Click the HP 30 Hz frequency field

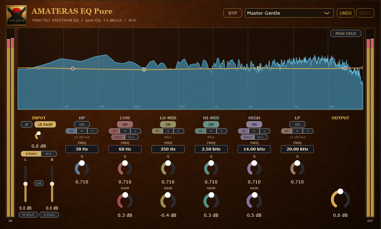82,149
